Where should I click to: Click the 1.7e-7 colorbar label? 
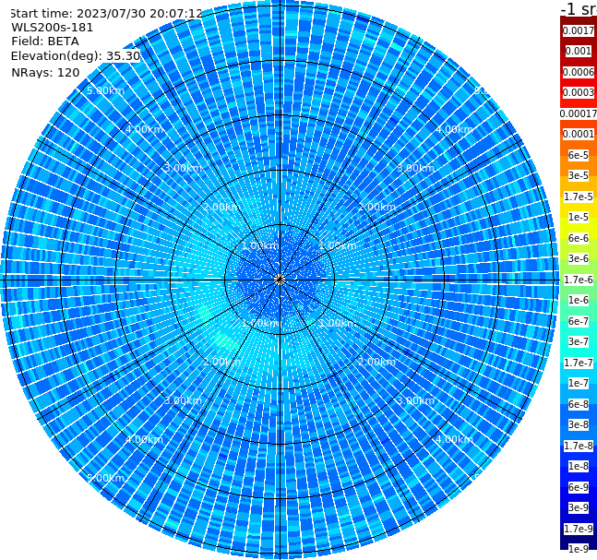[x=578, y=363]
